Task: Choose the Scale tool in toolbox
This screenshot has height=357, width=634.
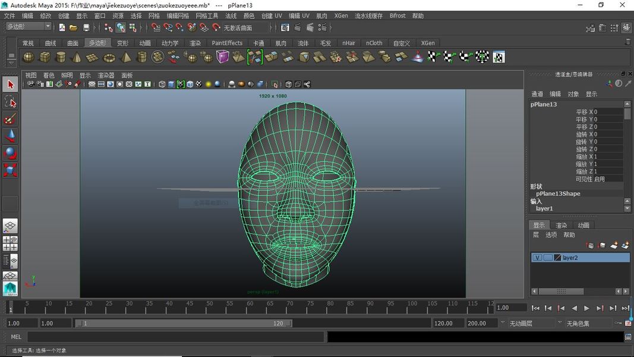Action: pos(10,171)
